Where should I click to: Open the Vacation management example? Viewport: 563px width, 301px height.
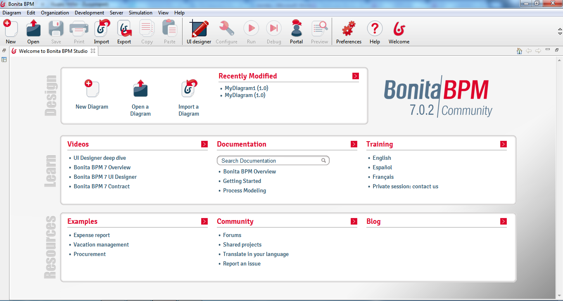(x=101, y=244)
